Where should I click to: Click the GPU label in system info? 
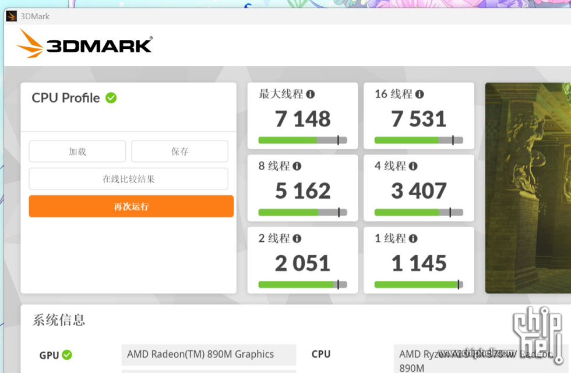pyautogui.click(x=49, y=355)
